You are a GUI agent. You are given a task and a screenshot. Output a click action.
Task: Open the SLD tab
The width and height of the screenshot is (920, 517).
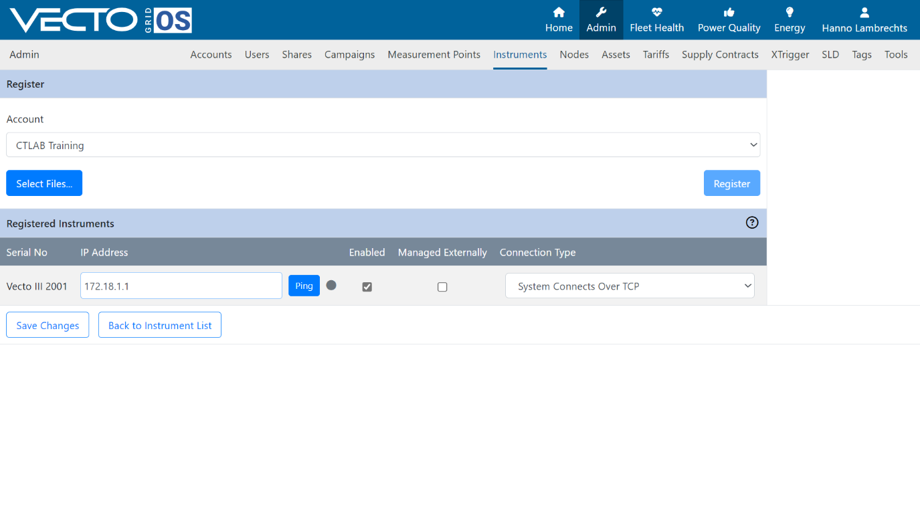click(830, 55)
